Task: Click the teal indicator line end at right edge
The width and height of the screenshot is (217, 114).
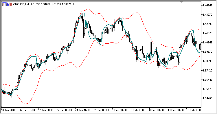Action: (200, 52)
